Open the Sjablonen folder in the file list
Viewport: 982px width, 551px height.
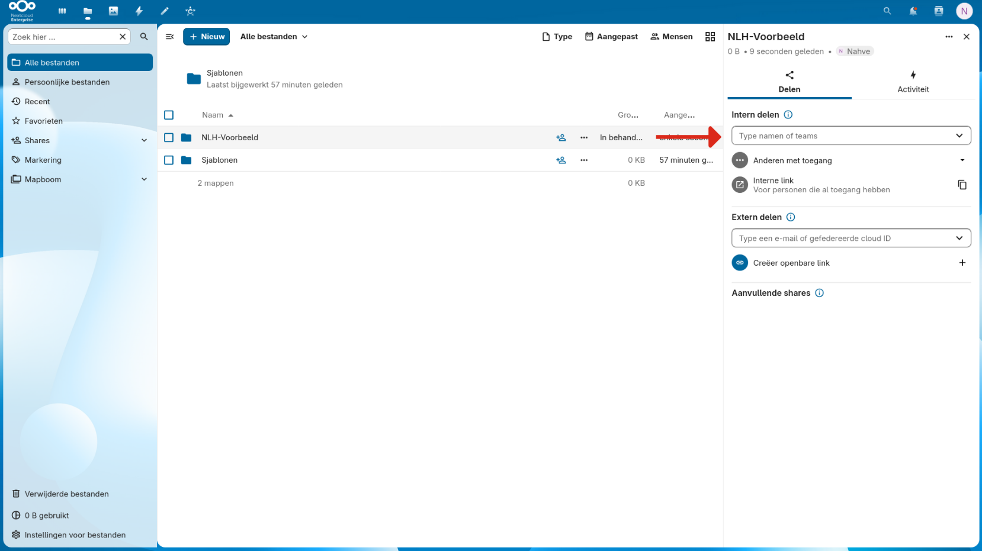219,160
